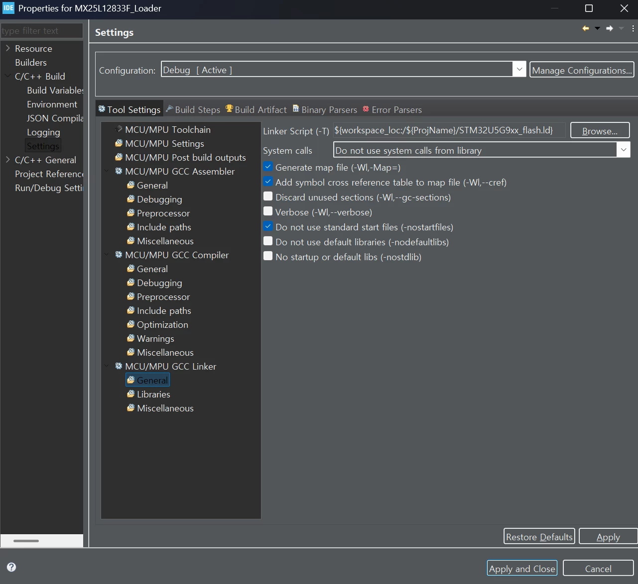The width and height of the screenshot is (638, 584).
Task: Collapse the C/C++ Build node
Action: (7, 76)
